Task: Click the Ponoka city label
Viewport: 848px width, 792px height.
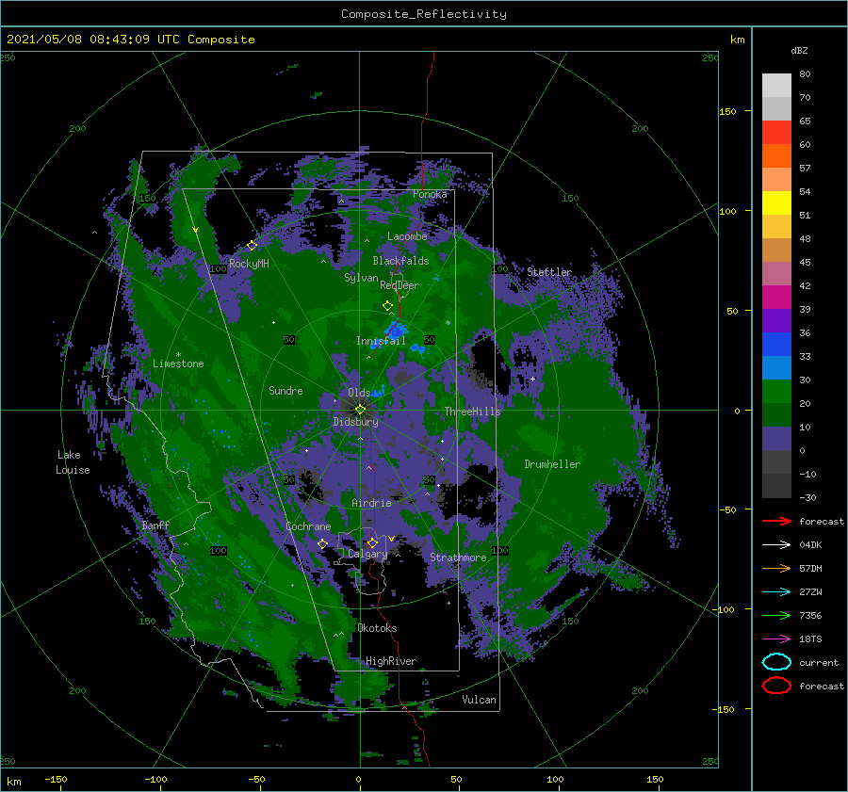Action: click(430, 194)
